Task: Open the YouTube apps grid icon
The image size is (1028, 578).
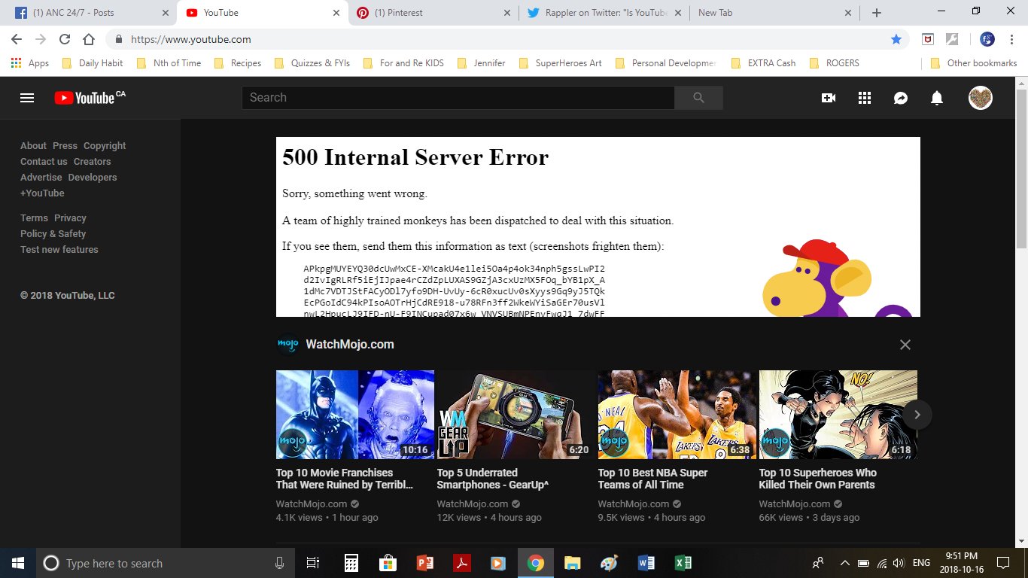Action: point(865,98)
